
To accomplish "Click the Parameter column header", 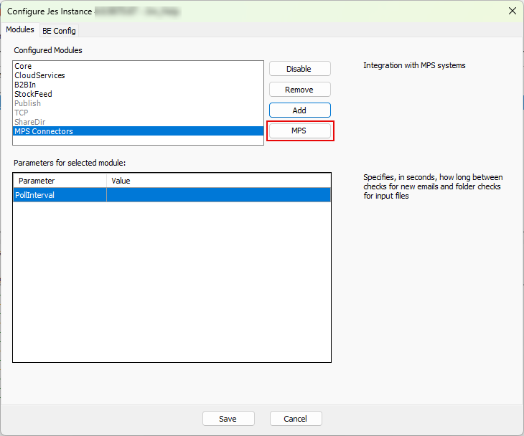I will 60,181.
